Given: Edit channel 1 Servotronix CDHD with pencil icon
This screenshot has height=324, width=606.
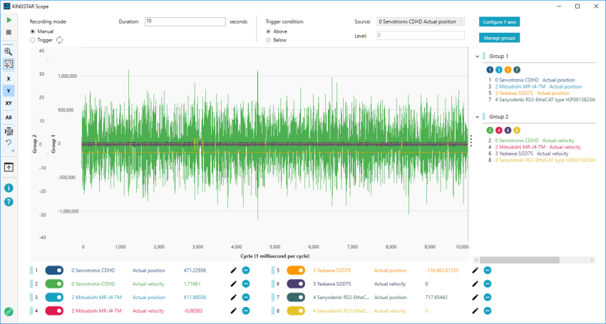Looking at the screenshot, I should coord(233,270).
